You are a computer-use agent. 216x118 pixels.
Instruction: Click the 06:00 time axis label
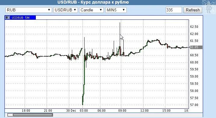point(101,111)
